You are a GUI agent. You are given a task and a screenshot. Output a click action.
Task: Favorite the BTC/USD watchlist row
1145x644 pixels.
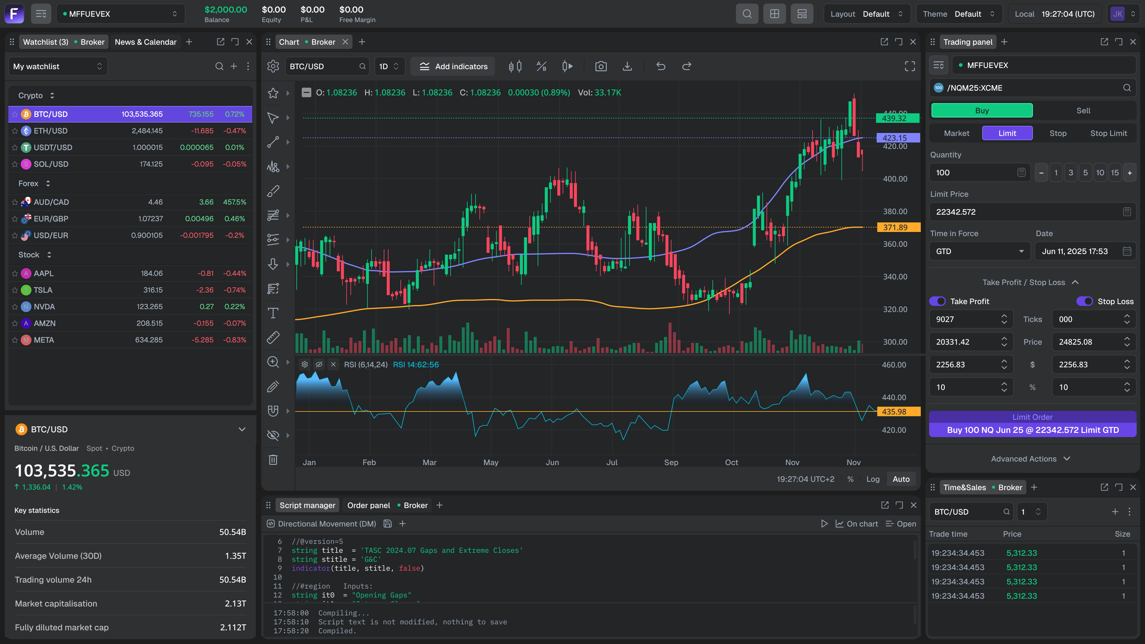pos(15,114)
